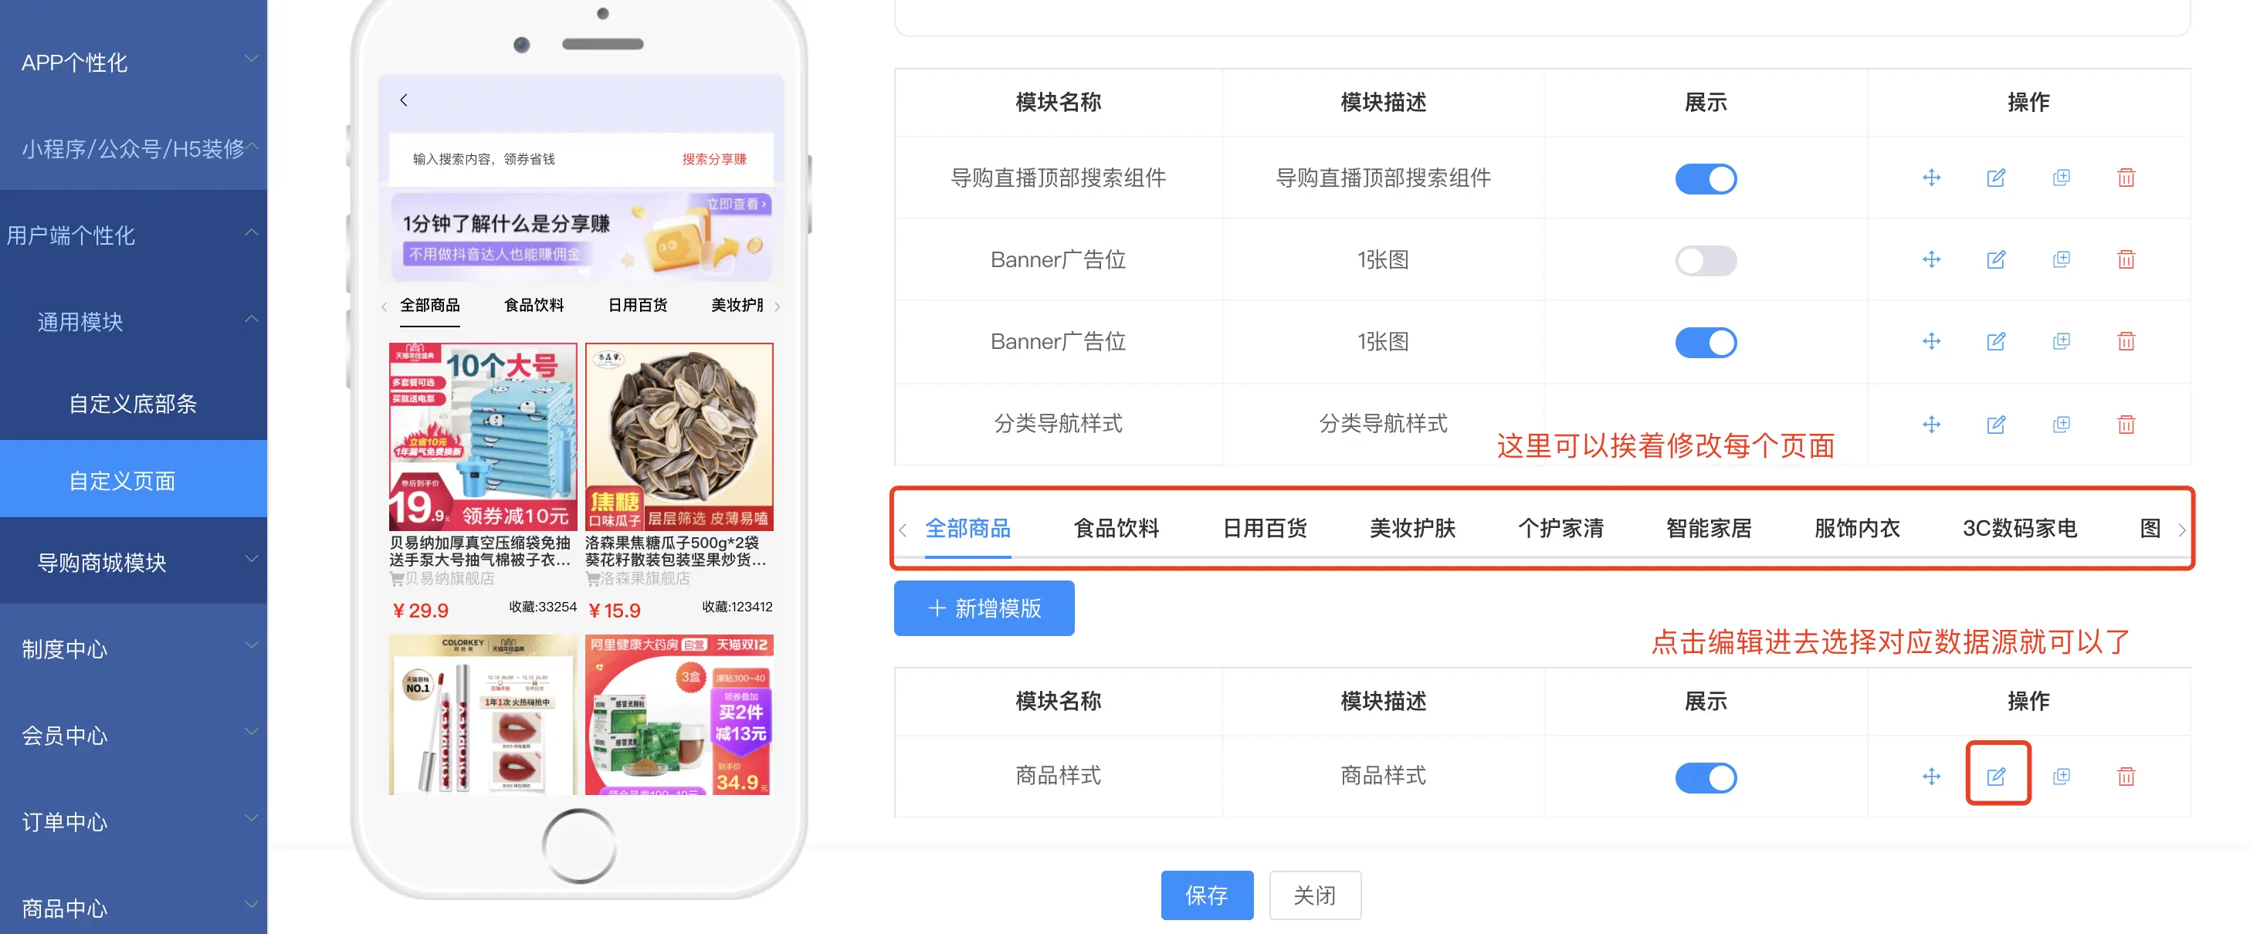Edit the first Banner广告位 module
The image size is (2250, 934).
1996,260
